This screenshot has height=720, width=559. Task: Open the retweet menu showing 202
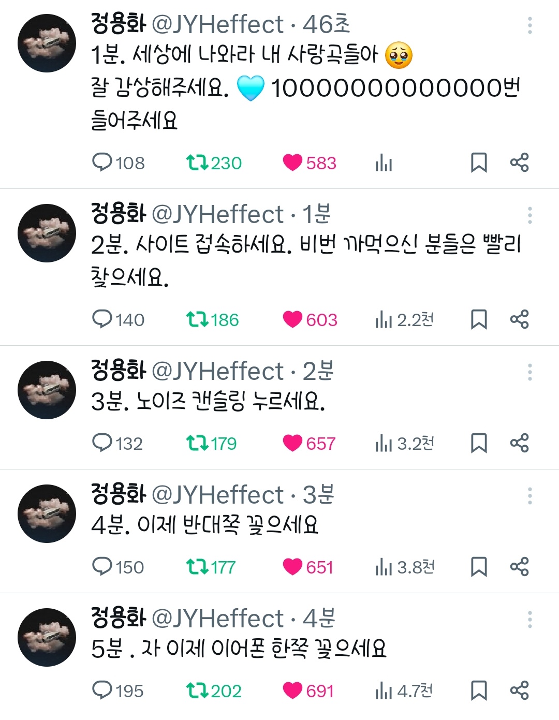pos(197,690)
